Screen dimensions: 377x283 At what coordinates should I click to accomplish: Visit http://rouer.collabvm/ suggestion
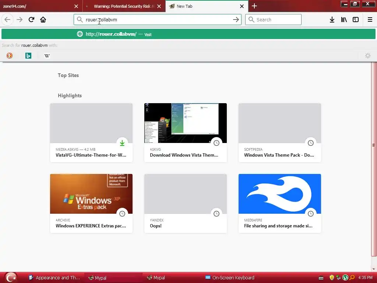[188, 34]
